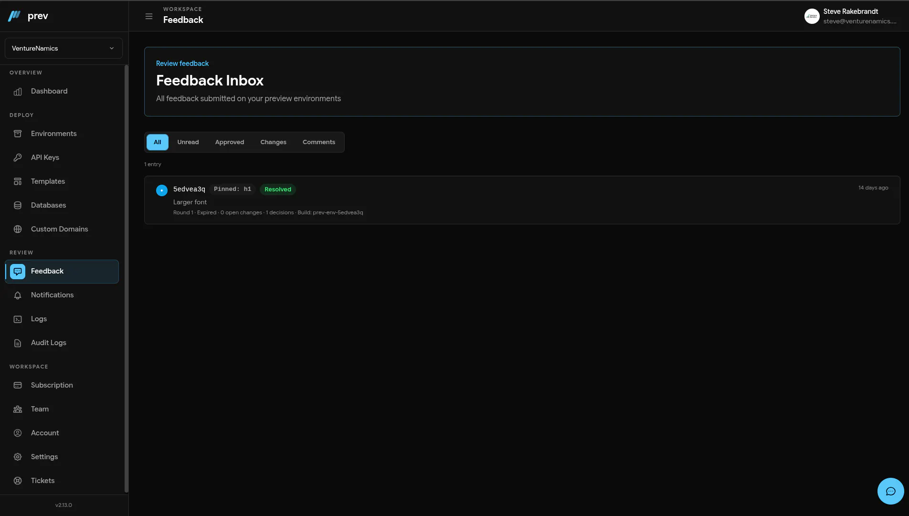The image size is (909, 516).
Task: Click the Pinned: h1 tag
Action: [x=233, y=190]
